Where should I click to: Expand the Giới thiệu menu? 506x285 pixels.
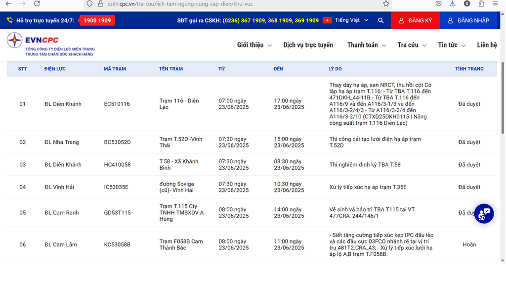[254, 45]
